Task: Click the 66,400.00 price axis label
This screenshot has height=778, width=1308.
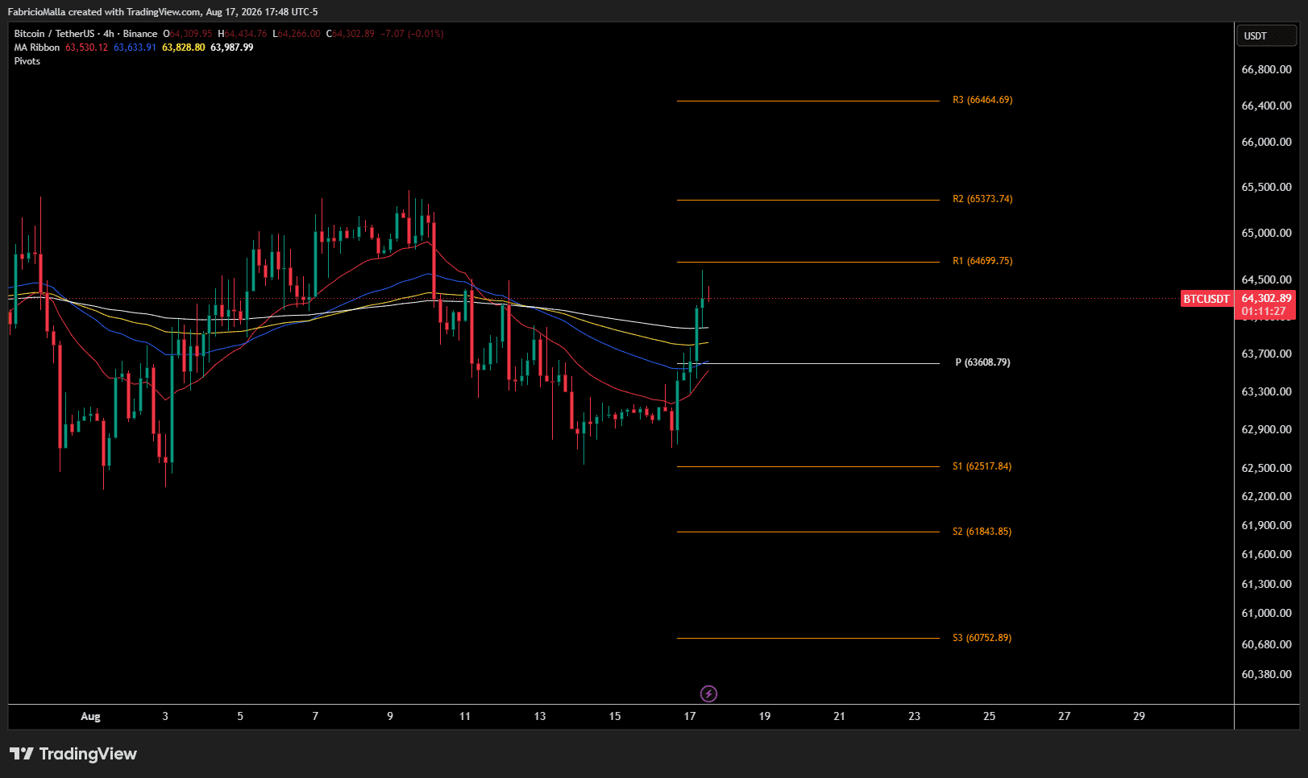Action: click(x=1267, y=106)
